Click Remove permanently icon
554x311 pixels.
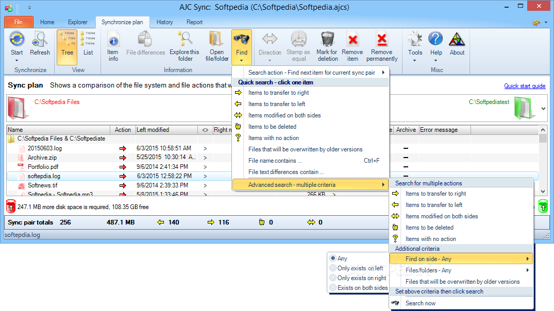382,39
